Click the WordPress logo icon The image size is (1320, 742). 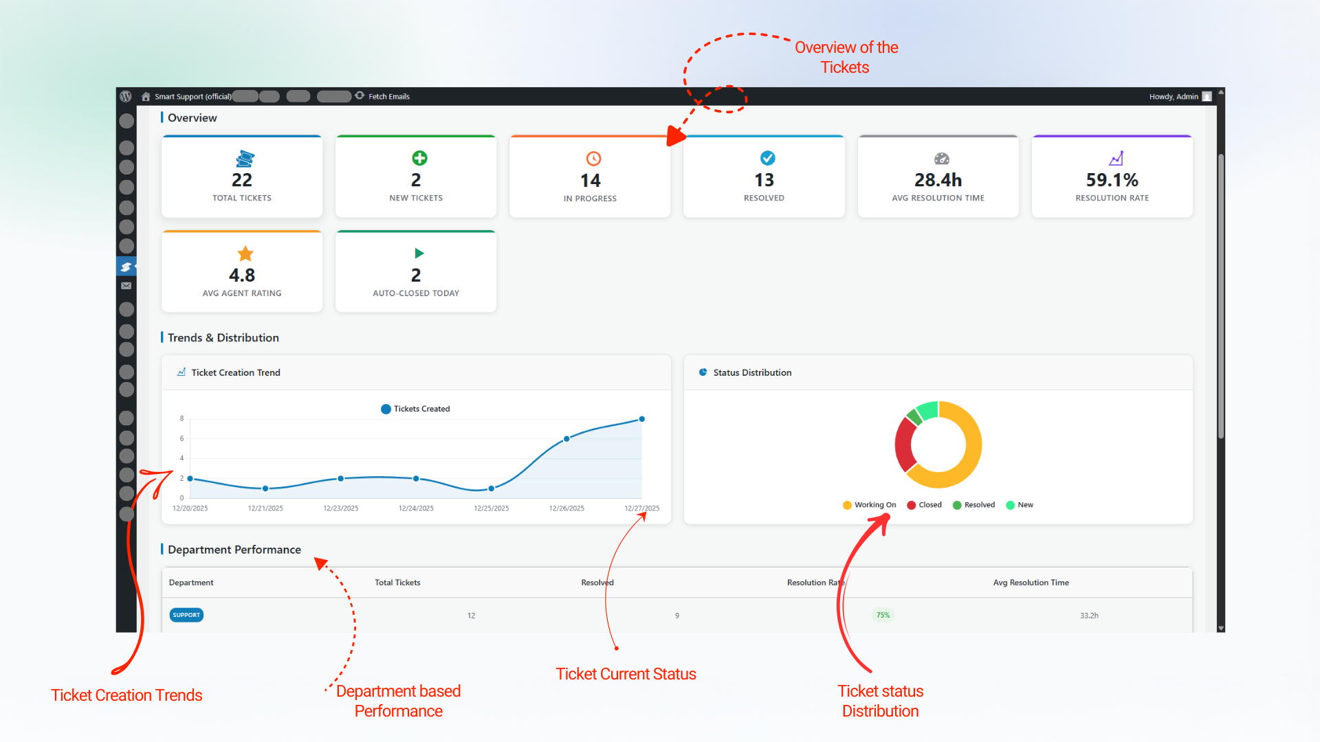pos(126,96)
